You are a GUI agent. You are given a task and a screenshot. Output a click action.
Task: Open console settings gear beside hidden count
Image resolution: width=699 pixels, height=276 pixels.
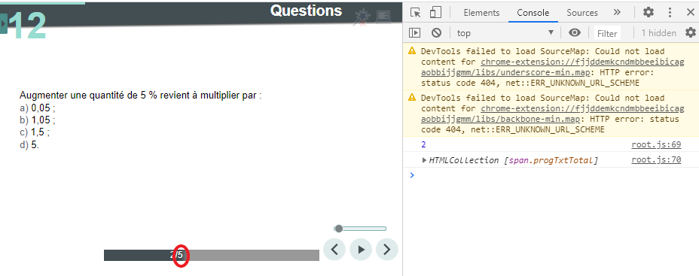coord(690,32)
